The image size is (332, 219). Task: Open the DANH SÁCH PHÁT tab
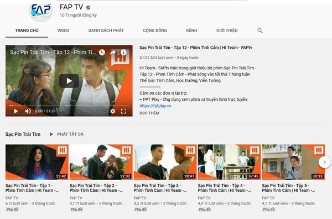click(x=106, y=30)
